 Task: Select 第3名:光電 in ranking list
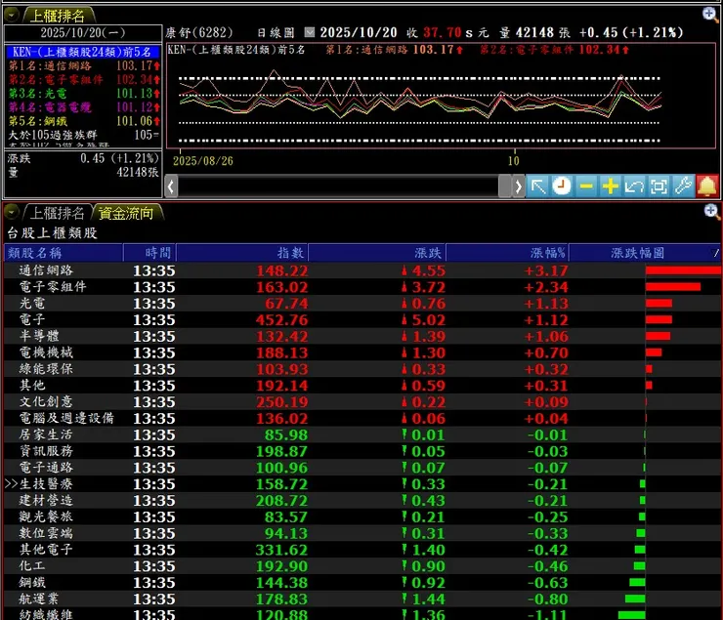[83, 94]
